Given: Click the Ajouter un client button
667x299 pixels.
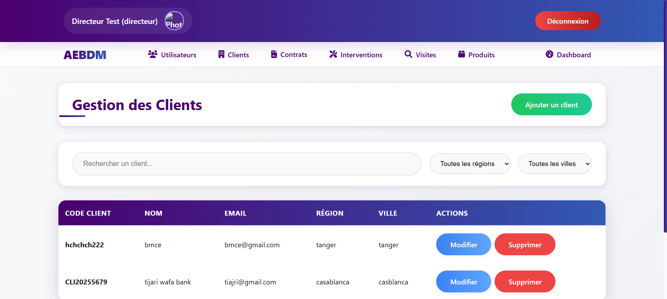Looking at the screenshot, I should [551, 105].
